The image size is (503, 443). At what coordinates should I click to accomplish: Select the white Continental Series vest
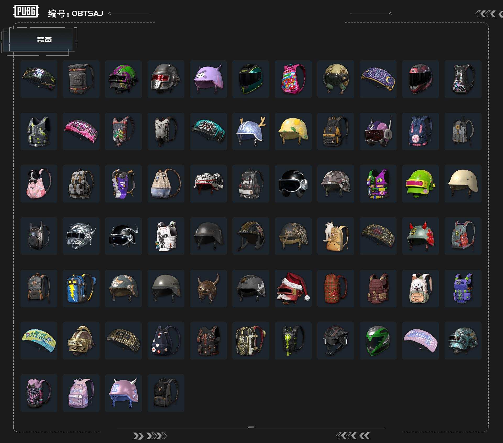click(x=166, y=236)
